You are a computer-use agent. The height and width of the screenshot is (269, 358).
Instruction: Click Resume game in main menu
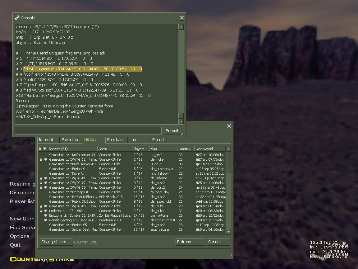click(x=22, y=184)
